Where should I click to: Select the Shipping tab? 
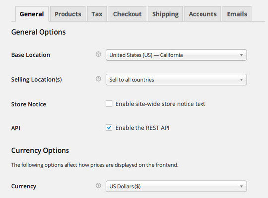(x=165, y=14)
